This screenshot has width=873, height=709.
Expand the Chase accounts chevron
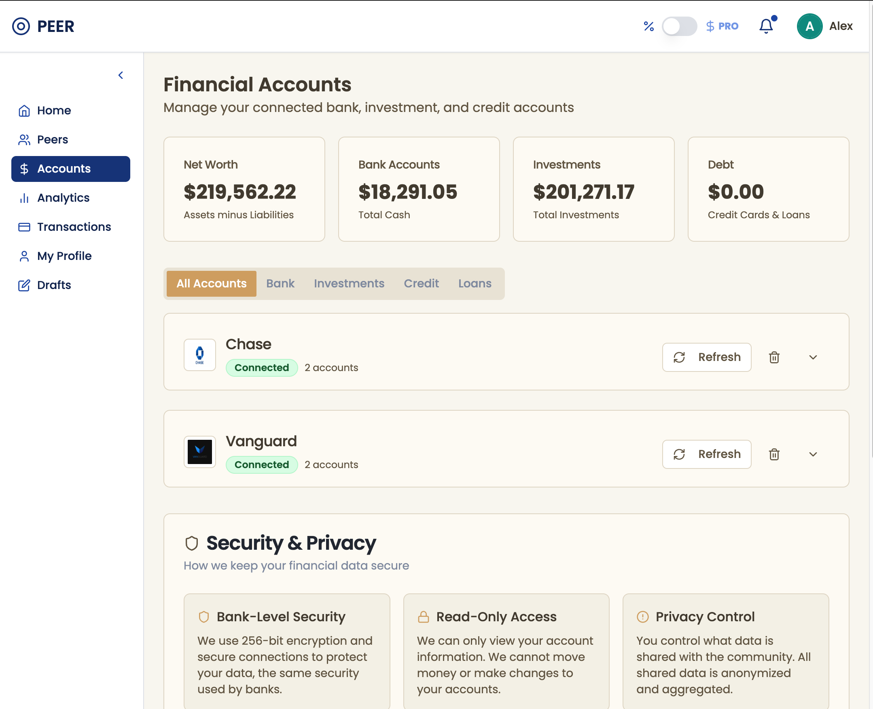(x=813, y=357)
